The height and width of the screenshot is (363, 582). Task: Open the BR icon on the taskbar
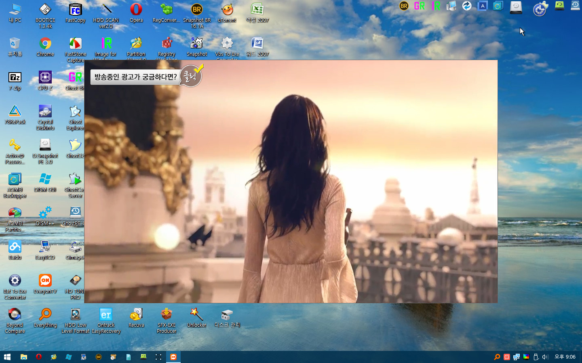99,357
